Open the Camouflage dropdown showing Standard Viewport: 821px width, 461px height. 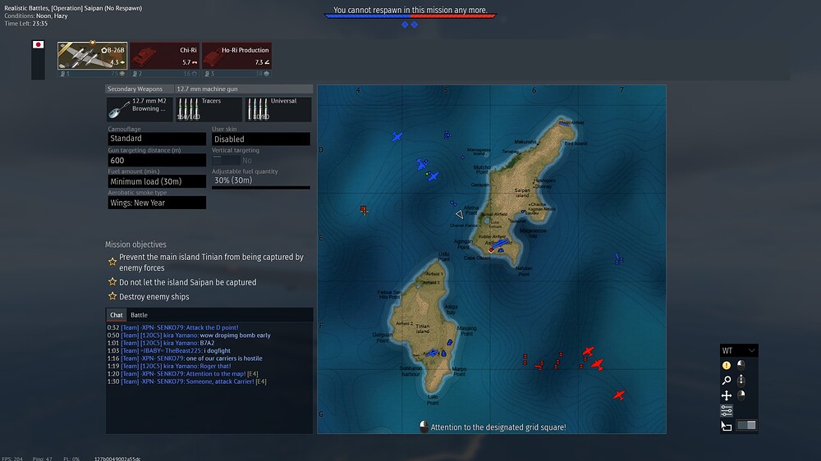(157, 139)
